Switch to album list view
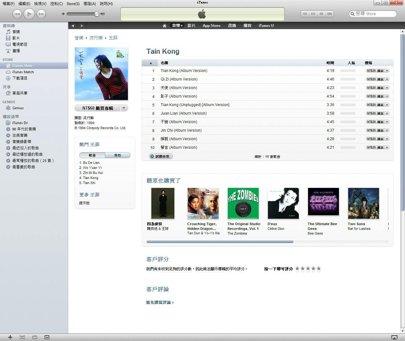The height and width of the screenshot is (341, 405). pos(313,14)
